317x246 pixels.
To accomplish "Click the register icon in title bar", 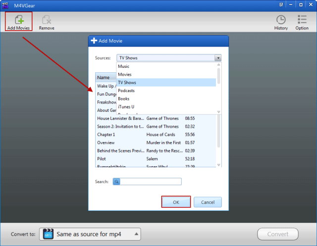I will [x=281, y=4].
